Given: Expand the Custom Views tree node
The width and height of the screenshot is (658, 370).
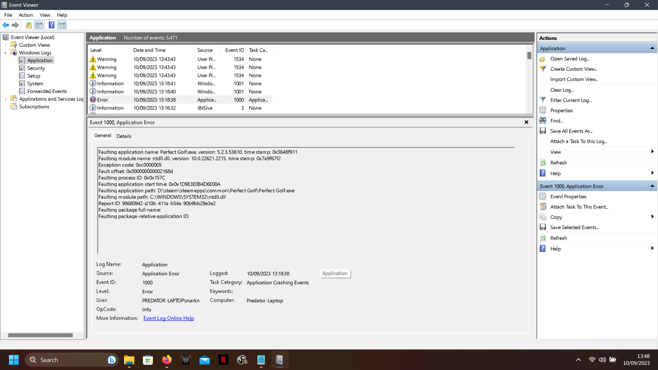Looking at the screenshot, I should coord(5,45).
